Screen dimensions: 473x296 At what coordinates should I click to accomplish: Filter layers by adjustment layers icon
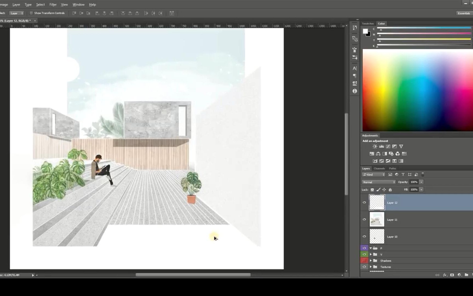coord(397,175)
